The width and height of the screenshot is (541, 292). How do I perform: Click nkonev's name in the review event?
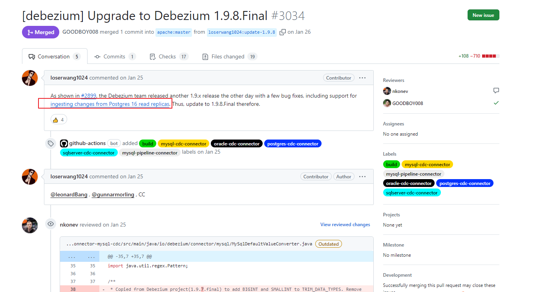(x=69, y=225)
